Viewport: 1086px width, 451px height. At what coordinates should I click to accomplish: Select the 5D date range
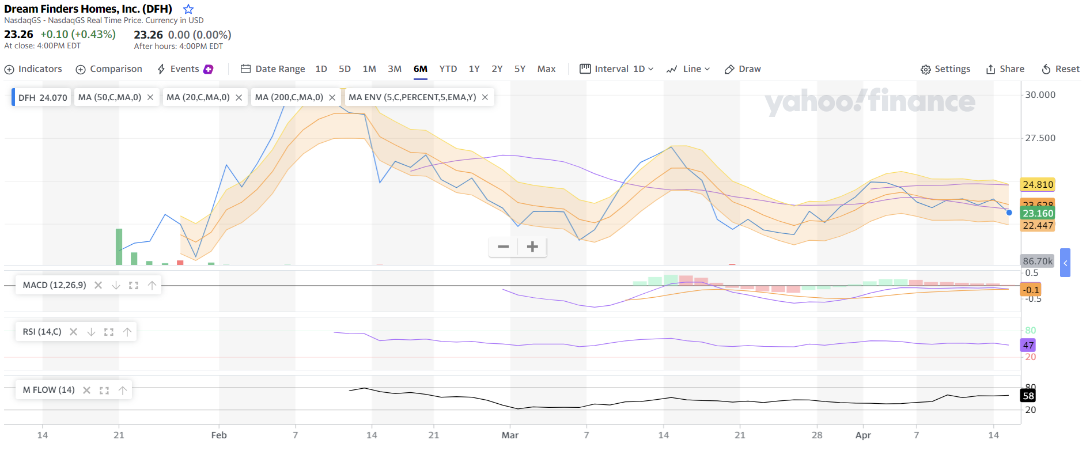pyautogui.click(x=345, y=69)
